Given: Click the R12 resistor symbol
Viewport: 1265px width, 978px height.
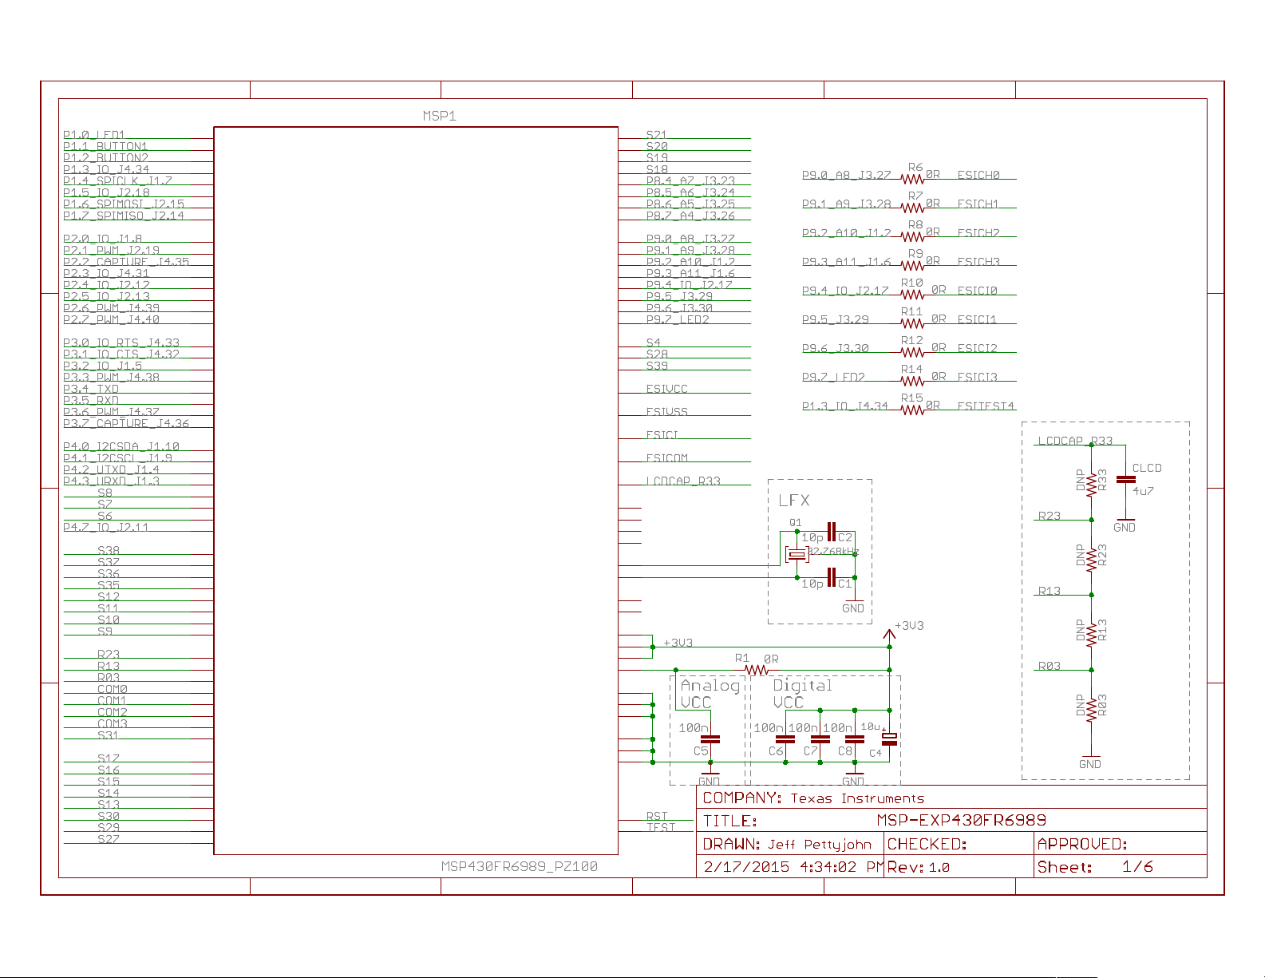Looking at the screenshot, I should point(912,352).
